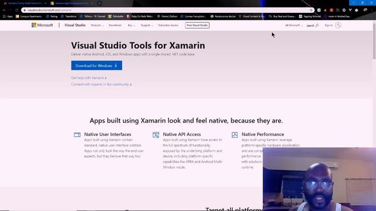Open Connect with experts in the community link
The width and height of the screenshot is (376, 211).
101,84
